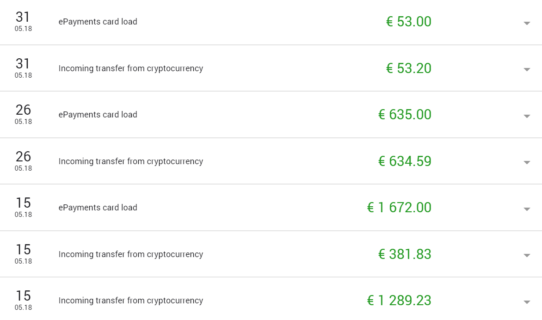Expand arrow for € 53.20 cryptocurrency transfer
The width and height of the screenshot is (542, 320).
[x=527, y=69]
